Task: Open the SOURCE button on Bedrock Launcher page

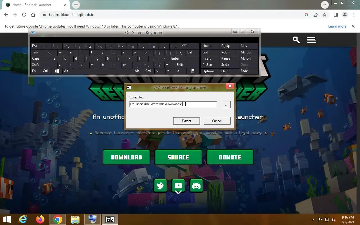Action: coord(178,157)
